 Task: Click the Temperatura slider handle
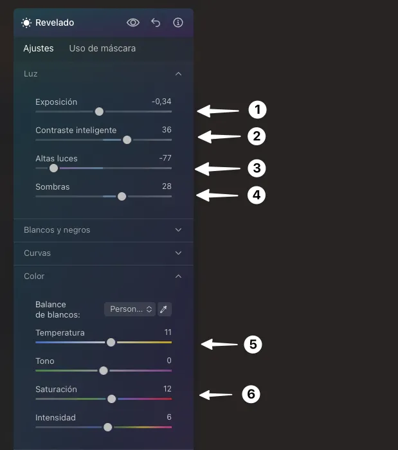pyautogui.click(x=111, y=342)
